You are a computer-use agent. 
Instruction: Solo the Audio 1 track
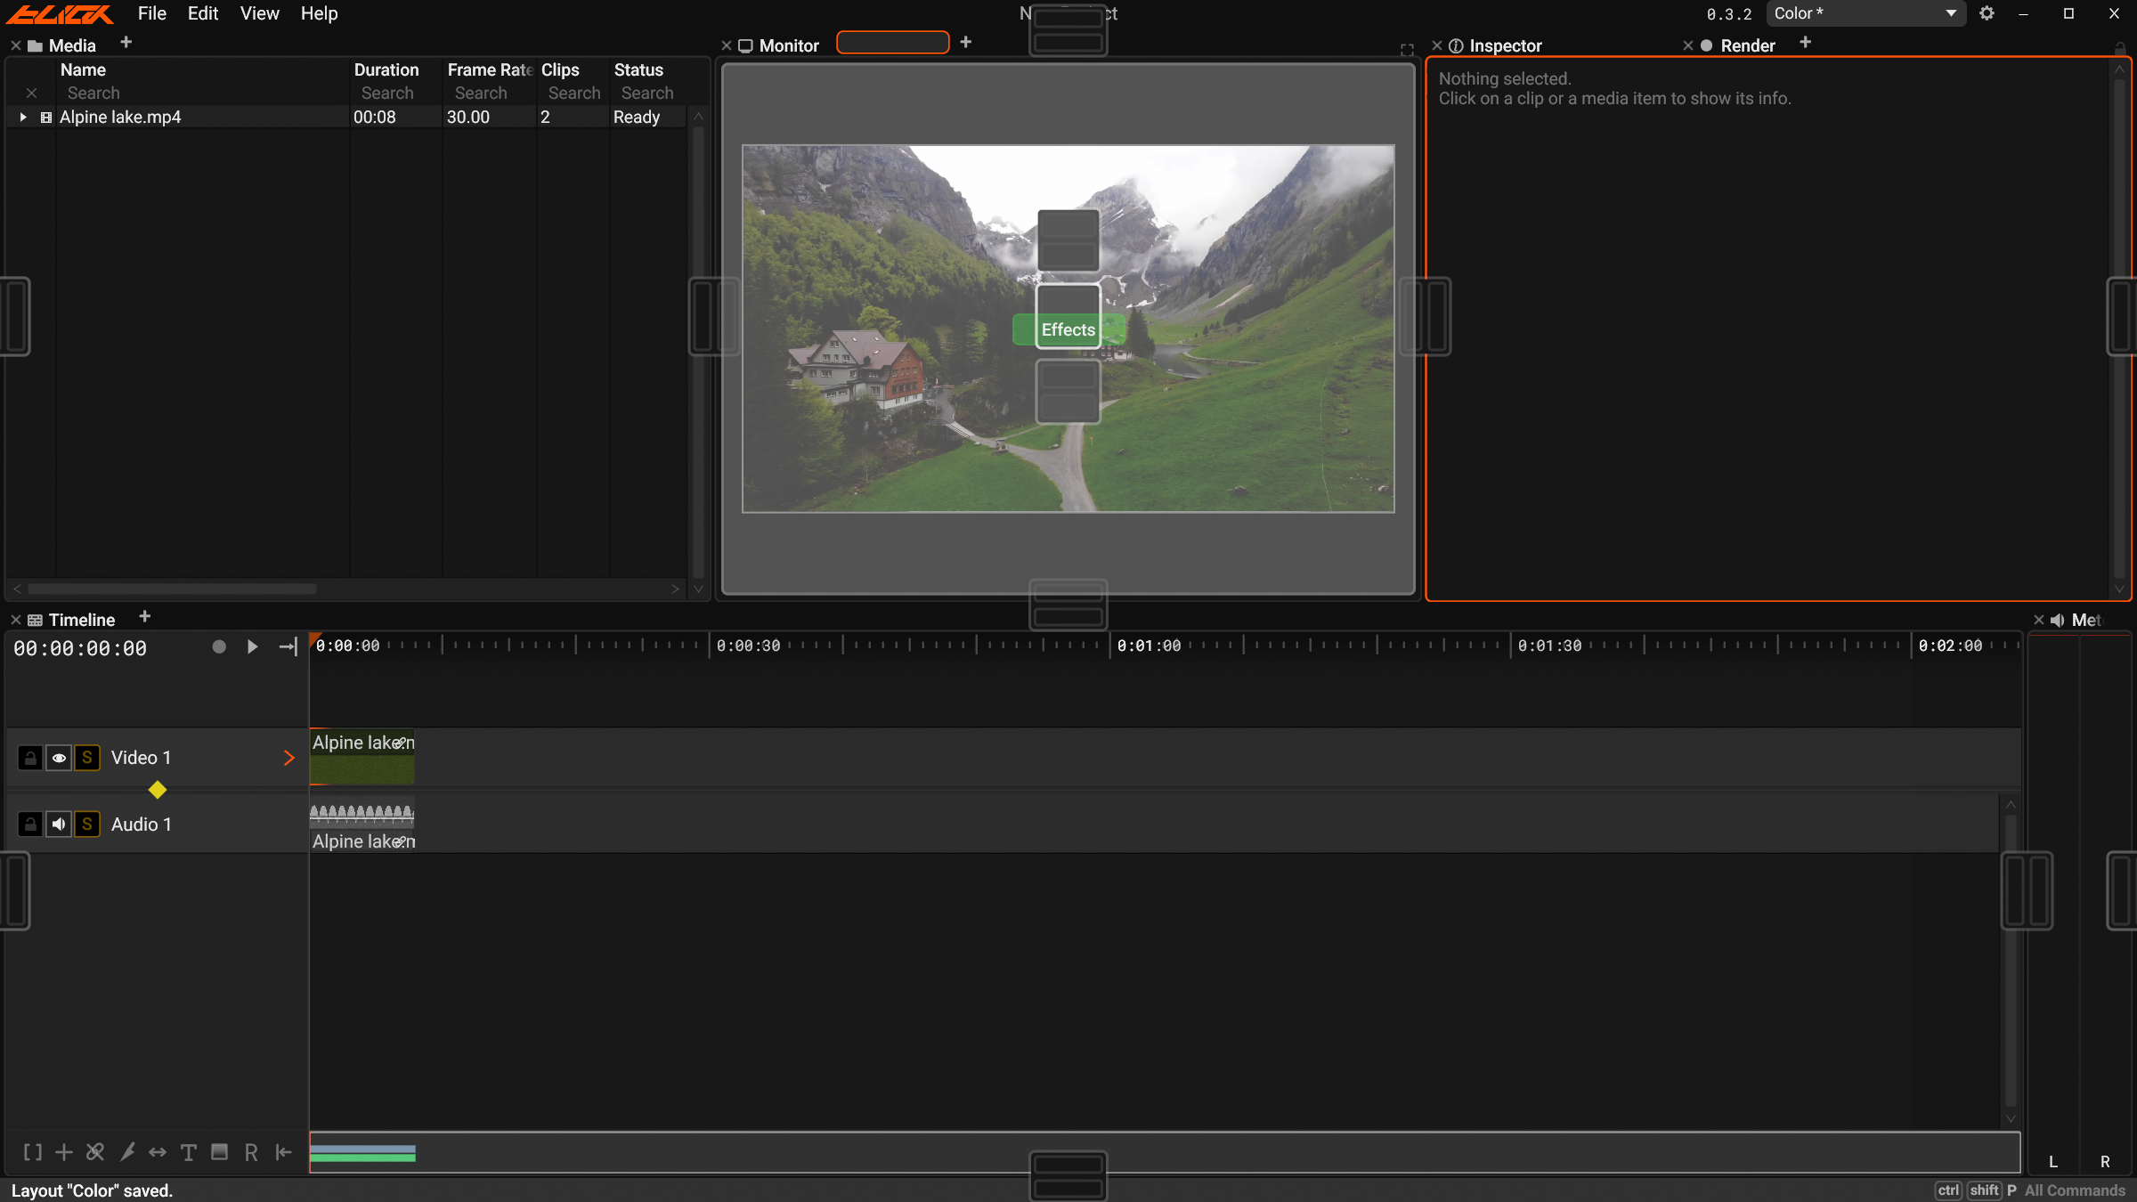(x=87, y=824)
